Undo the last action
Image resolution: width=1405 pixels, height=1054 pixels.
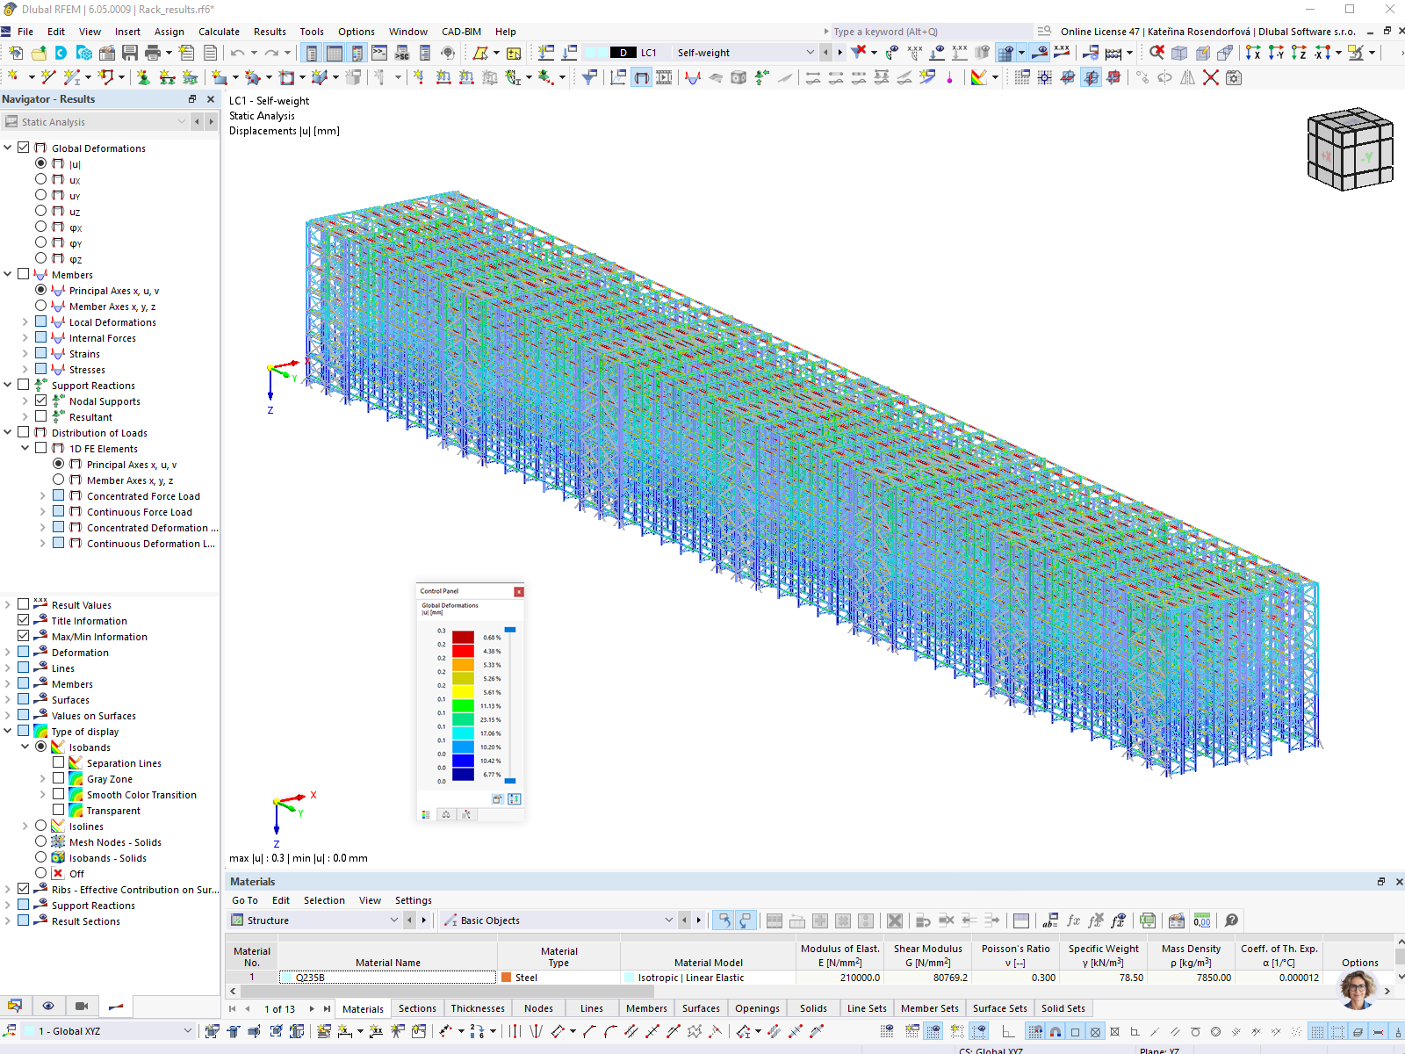tap(237, 53)
